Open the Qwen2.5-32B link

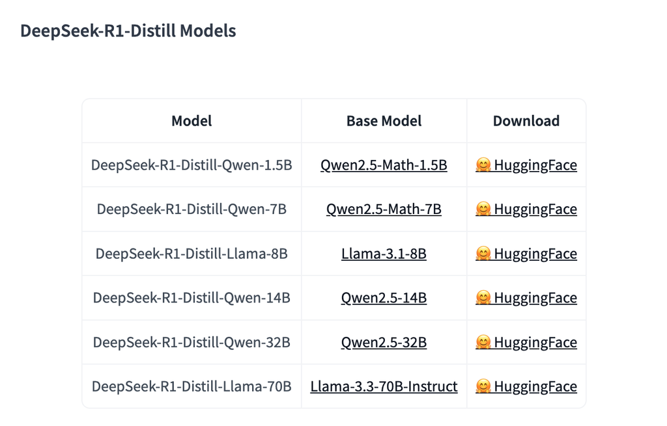384,342
